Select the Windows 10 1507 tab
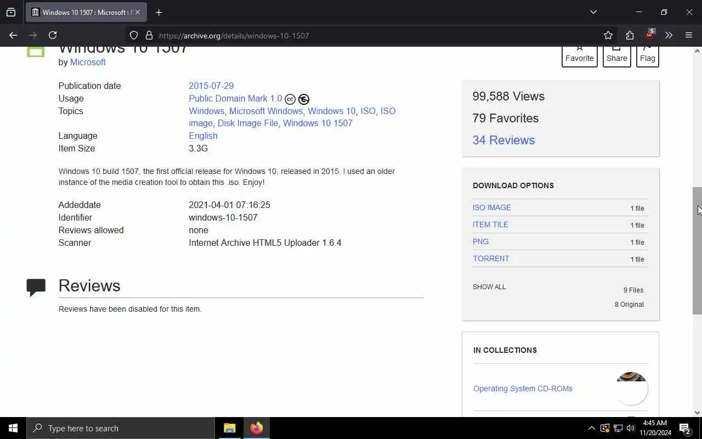The height and width of the screenshot is (439, 702). pyautogui.click(x=86, y=12)
